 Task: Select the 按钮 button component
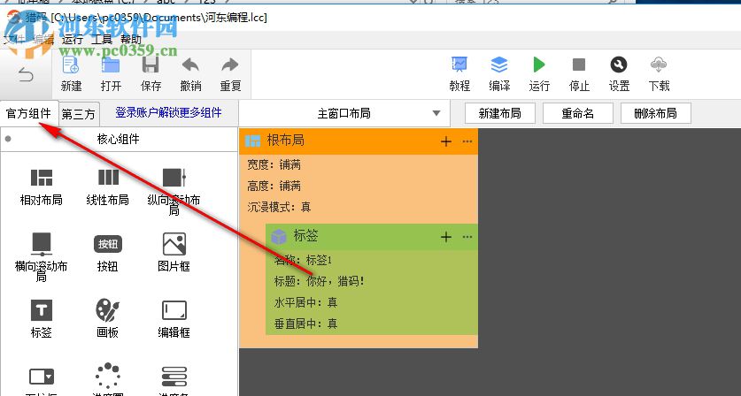pyautogui.click(x=108, y=254)
